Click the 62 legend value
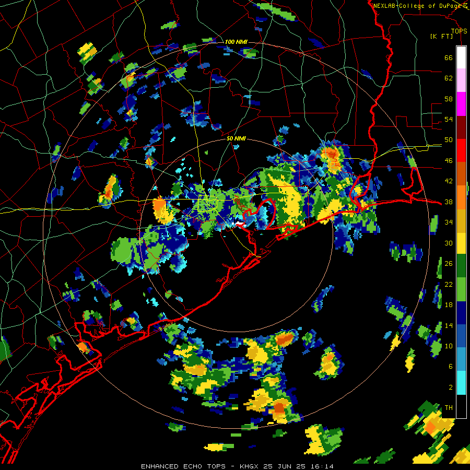 pos(449,78)
